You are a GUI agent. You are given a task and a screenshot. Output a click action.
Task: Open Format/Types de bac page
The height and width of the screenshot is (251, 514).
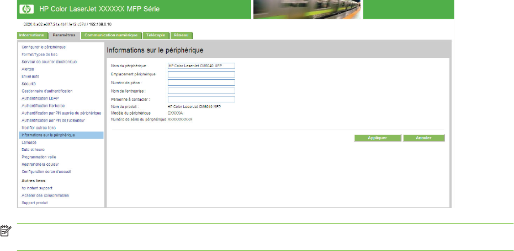tap(40, 54)
